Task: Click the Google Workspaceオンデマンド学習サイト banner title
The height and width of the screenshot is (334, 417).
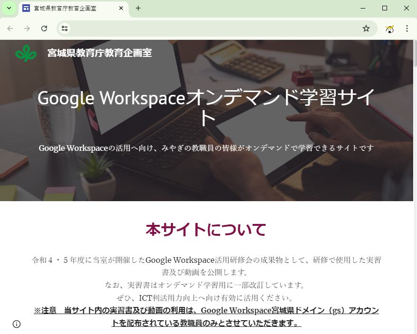Action: [x=206, y=108]
